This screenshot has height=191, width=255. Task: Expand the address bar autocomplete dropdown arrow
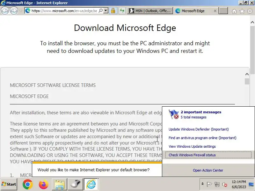[106, 11]
